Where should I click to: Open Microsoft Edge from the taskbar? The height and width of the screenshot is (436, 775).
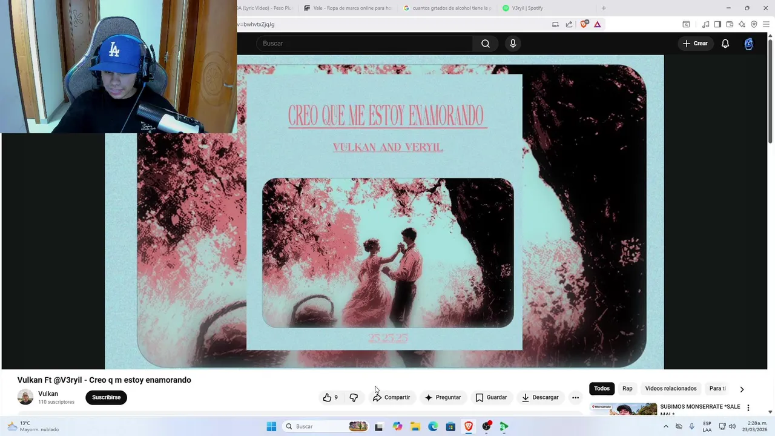(433, 426)
